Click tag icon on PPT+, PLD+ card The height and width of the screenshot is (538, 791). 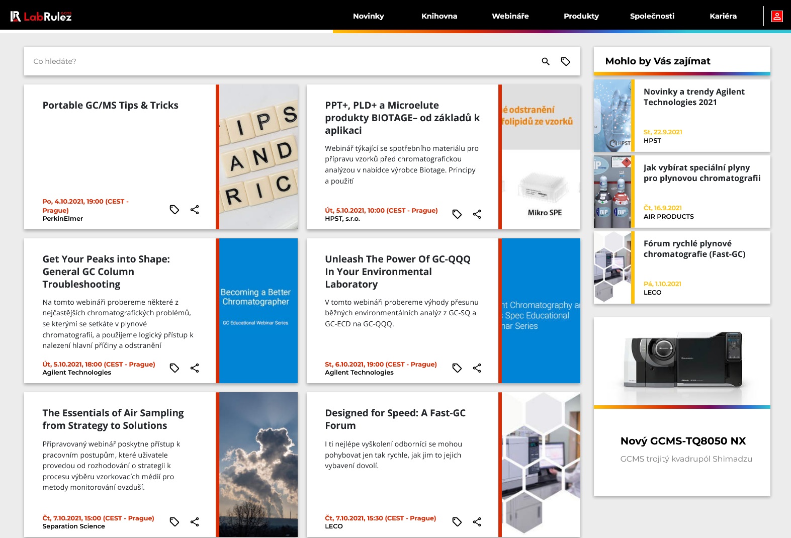click(x=457, y=214)
